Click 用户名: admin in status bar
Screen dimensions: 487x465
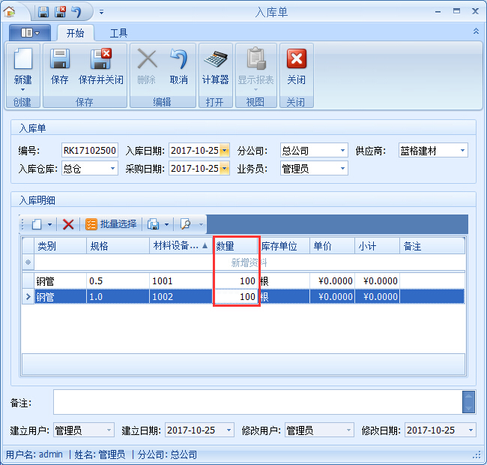[x=34, y=454]
